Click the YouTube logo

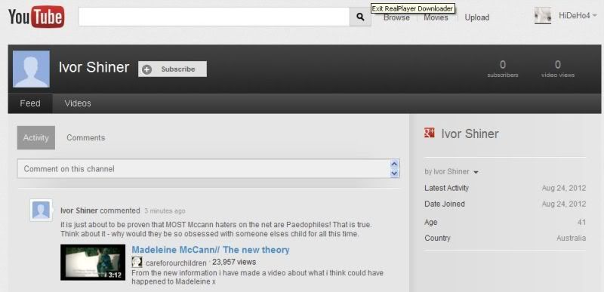pos(36,17)
